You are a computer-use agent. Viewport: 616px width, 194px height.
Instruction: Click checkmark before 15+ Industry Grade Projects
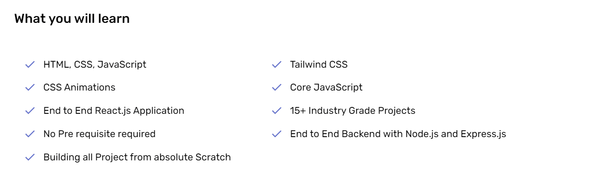click(277, 111)
